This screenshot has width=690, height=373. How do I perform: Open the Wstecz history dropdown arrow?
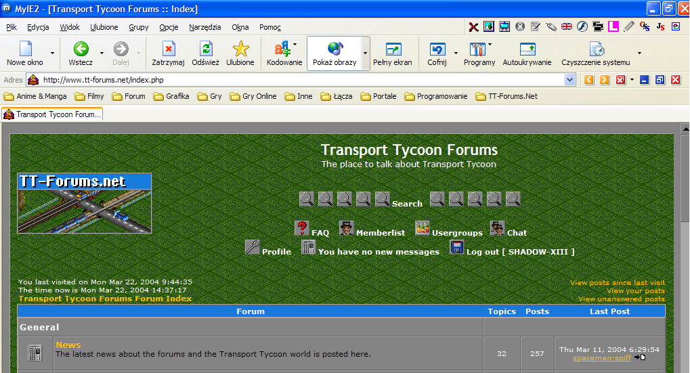102,53
